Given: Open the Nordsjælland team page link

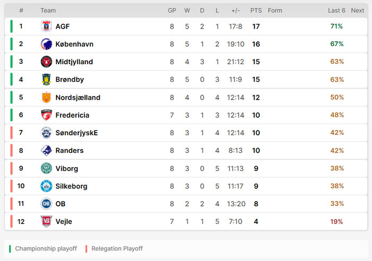Looking at the screenshot, I should tap(78, 98).
